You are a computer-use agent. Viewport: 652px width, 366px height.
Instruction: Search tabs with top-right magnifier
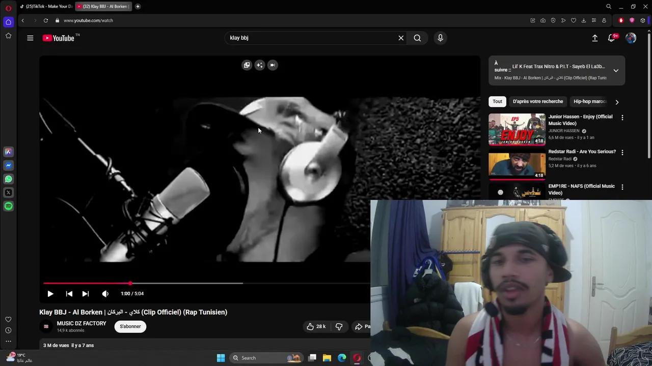pyautogui.click(x=608, y=7)
